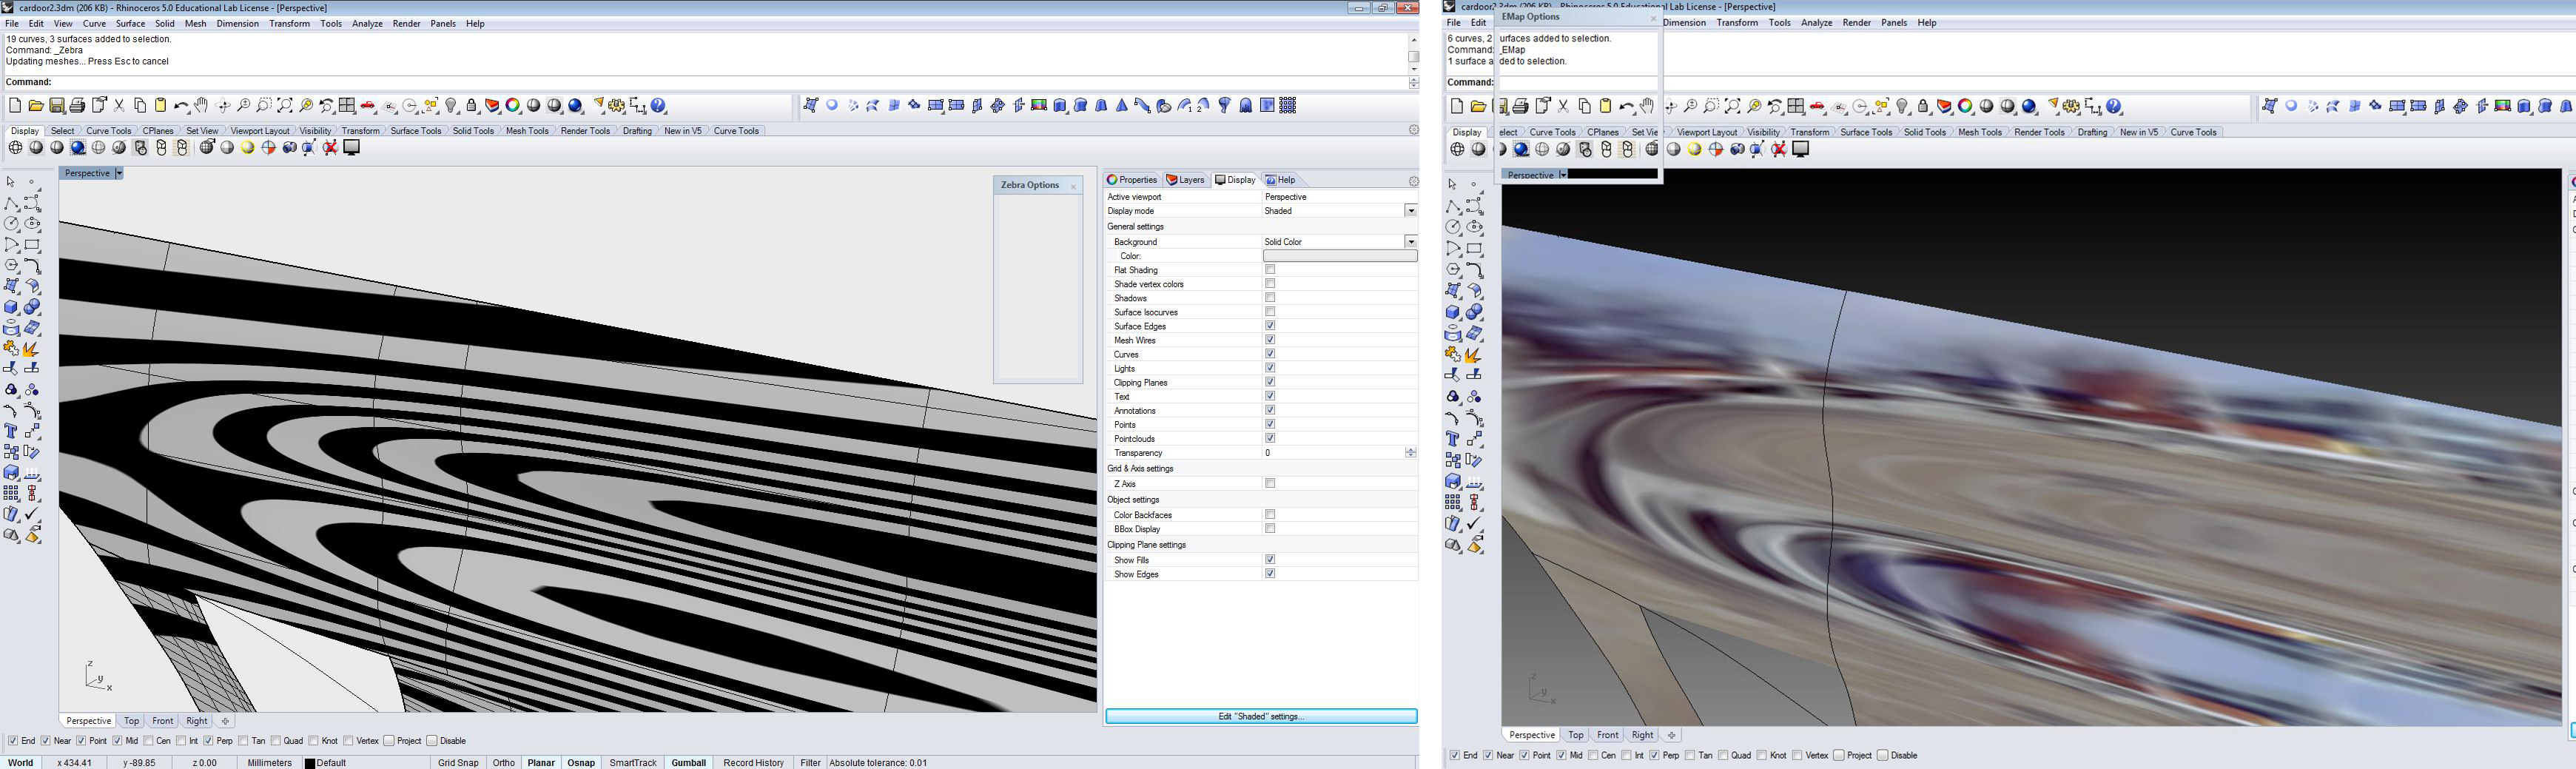The image size is (2576, 769).
Task: Enable the Surface Isocurves checkbox
Action: [x=1270, y=312]
